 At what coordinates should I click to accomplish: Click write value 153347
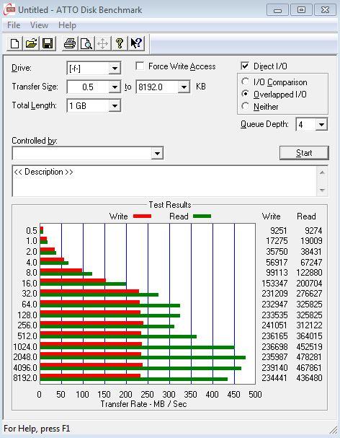coord(274,284)
